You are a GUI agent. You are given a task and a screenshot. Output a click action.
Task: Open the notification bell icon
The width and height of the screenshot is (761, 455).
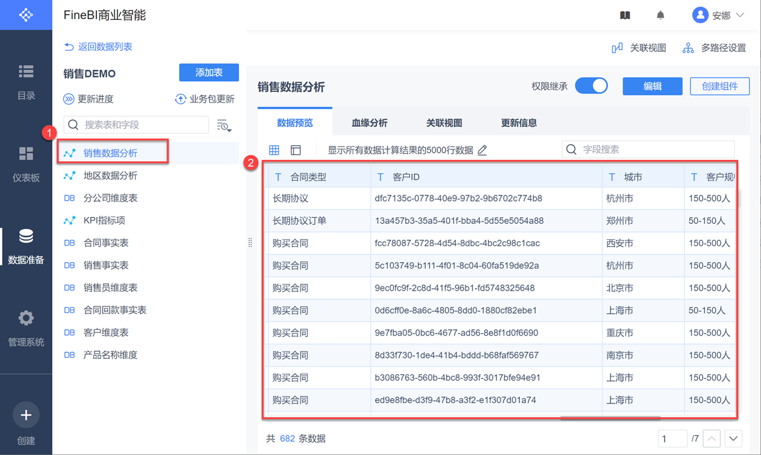[661, 15]
